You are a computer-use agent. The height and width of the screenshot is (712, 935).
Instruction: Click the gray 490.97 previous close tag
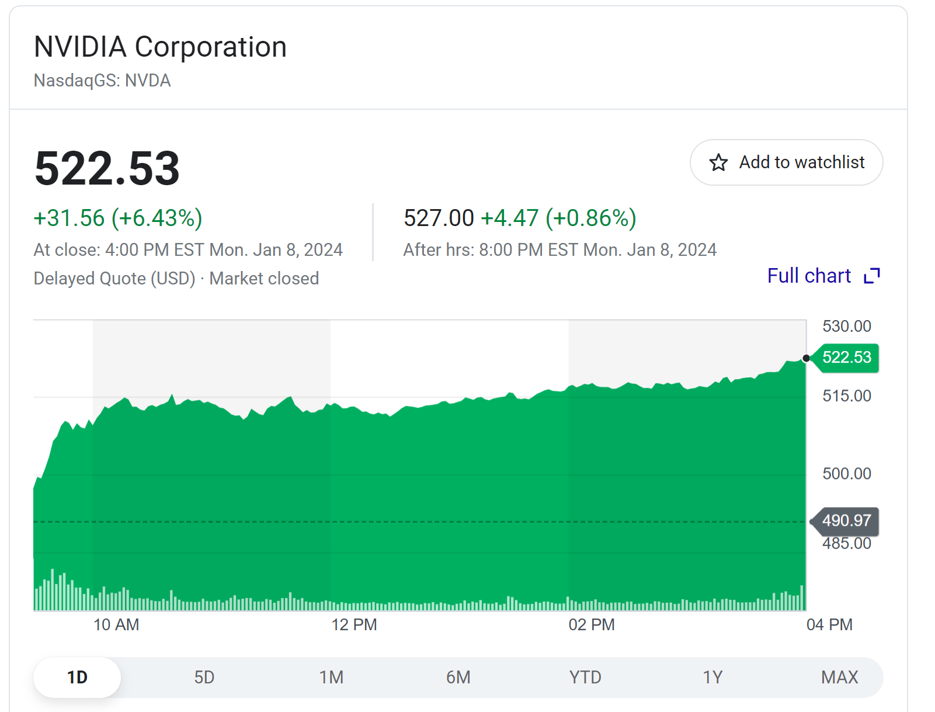click(x=846, y=520)
